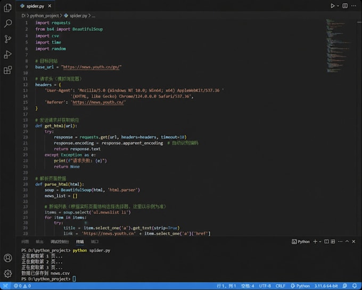Open the Referer news.youth.cn link
This screenshot has width=362, height=290.
click(98, 102)
